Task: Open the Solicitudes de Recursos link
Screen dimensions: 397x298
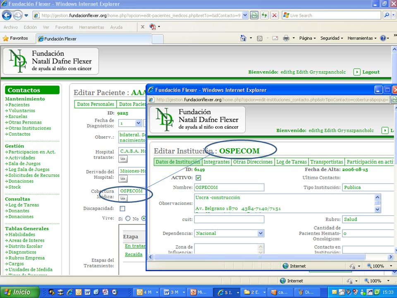Action: (x=34, y=175)
